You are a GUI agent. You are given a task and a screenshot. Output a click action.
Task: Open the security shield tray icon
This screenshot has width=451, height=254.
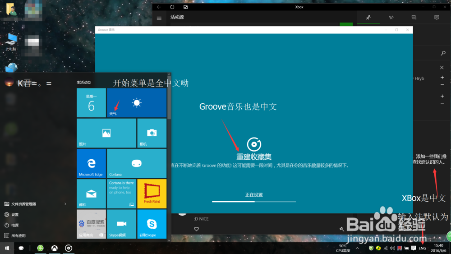(x=371, y=248)
